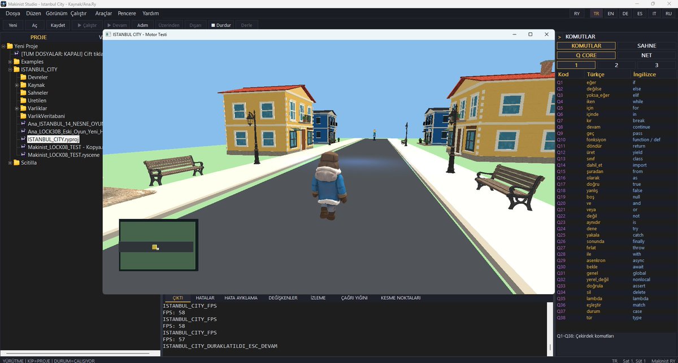Open the Düzen menu
The width and height of the screenshot is (678, 363).
33,13
